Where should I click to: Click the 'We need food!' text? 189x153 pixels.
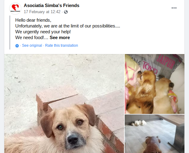pyautogui.click(x=30, y=38)
